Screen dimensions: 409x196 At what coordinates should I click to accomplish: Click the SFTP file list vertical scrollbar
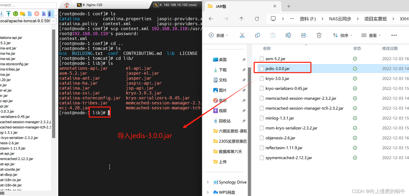click(53, 84)
